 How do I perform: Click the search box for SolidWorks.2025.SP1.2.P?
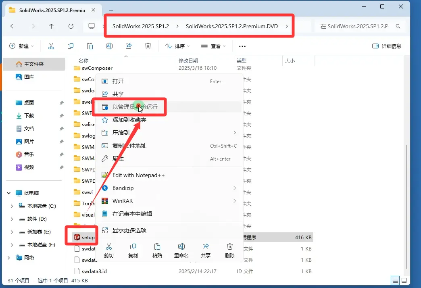[360, 26]
